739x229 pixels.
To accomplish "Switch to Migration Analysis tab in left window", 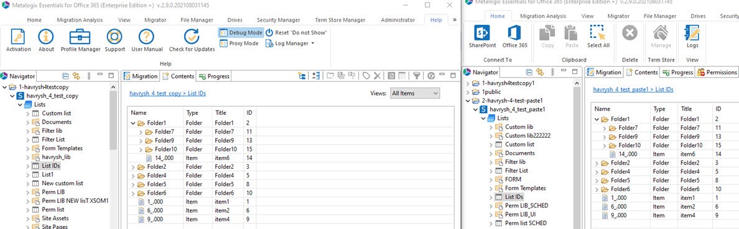I will coord(80,20).
